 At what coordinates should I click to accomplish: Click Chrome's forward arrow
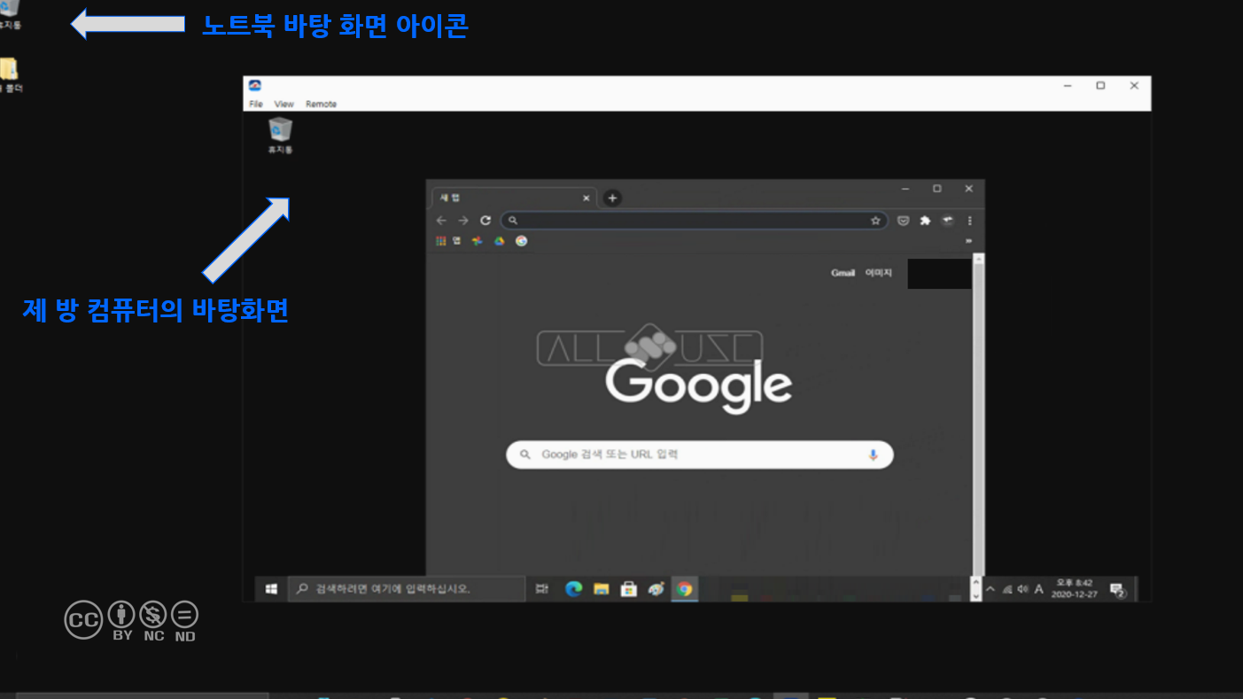point(463,221)
